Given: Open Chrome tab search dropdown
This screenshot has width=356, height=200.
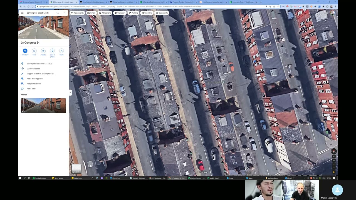Looking at the screenshot, I should [x=318, y=2].
